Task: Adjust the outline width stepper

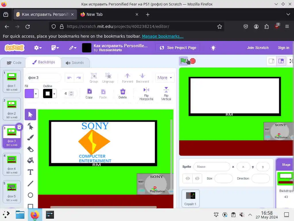Action: click(x=71, y=94)
